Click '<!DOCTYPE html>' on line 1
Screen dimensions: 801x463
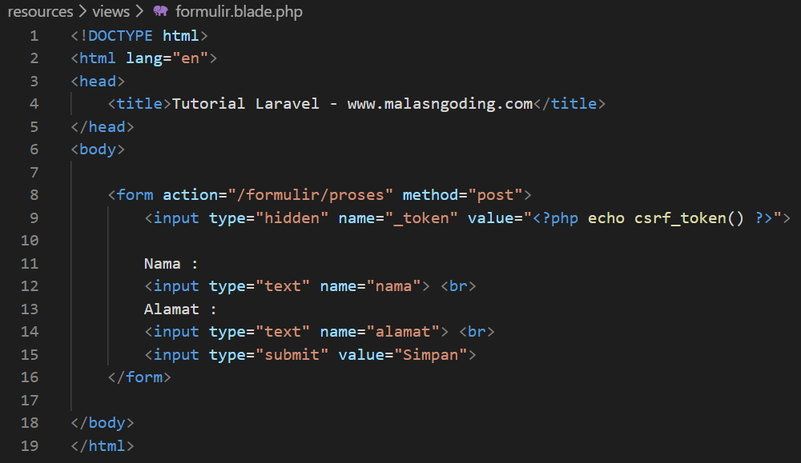pos(139,36)
